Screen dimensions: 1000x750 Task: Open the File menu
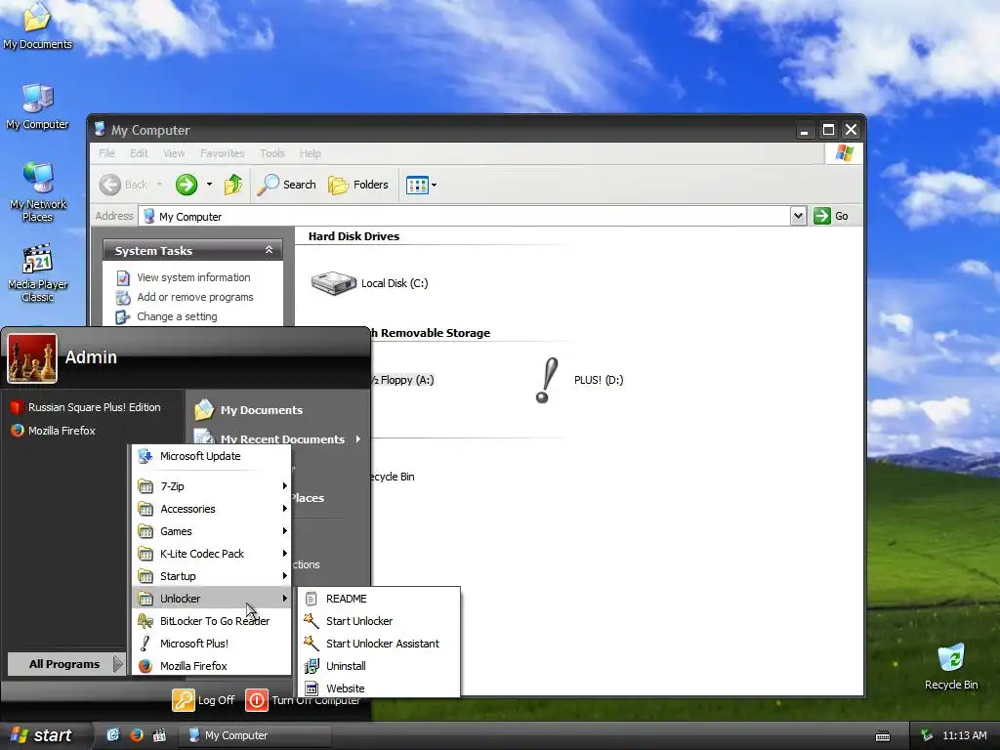click(x=106, y=153)
